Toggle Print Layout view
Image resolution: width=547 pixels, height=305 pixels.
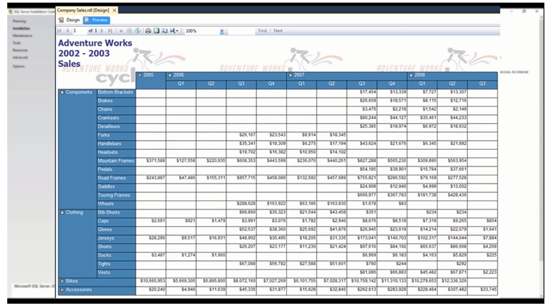pos(156,31)
